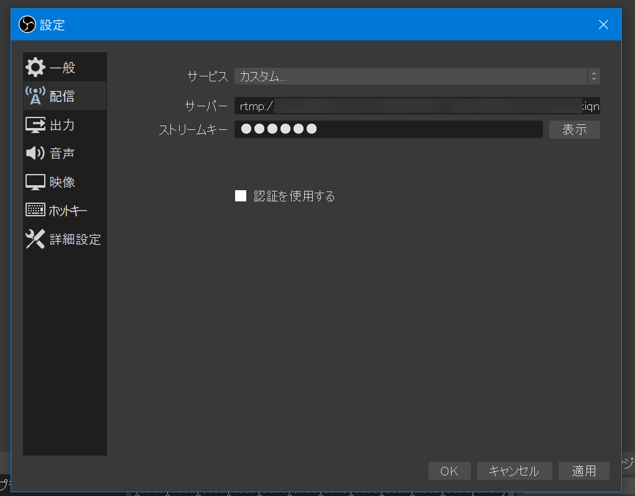Open the サービス dropdown showing カスタム

point(417,76)
